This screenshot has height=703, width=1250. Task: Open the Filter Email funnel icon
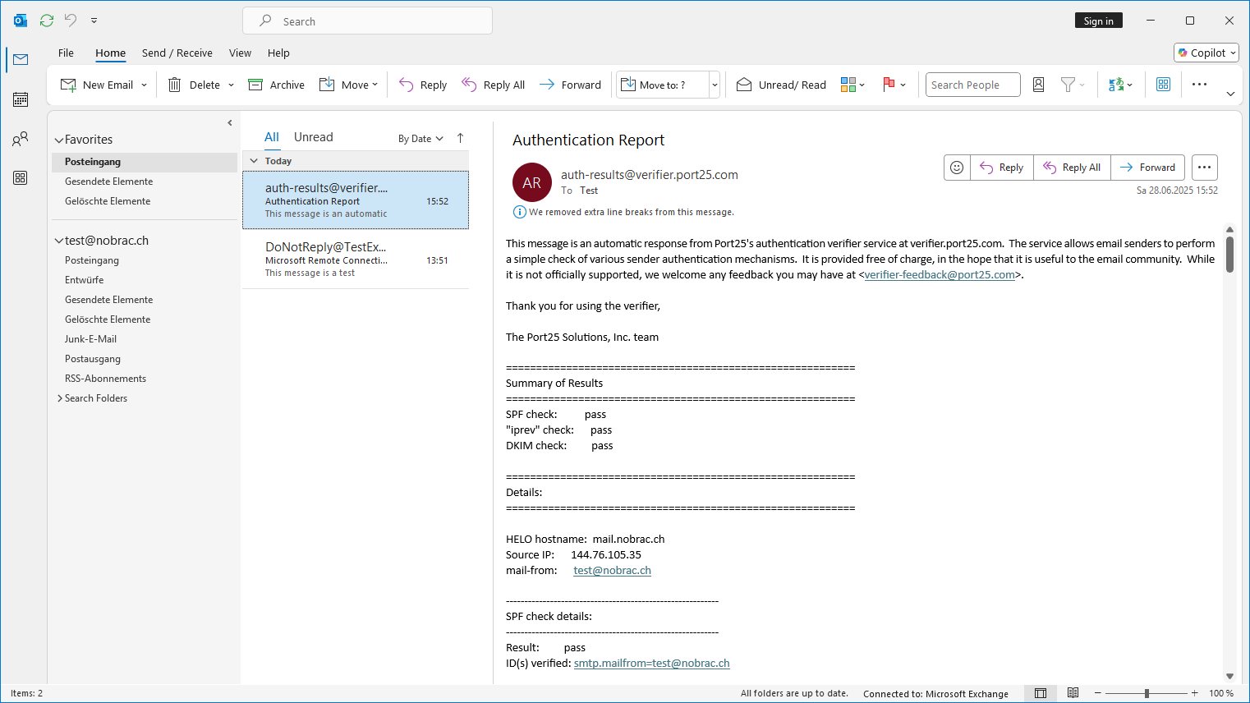pyautogui.click(x=1073, y=85)
